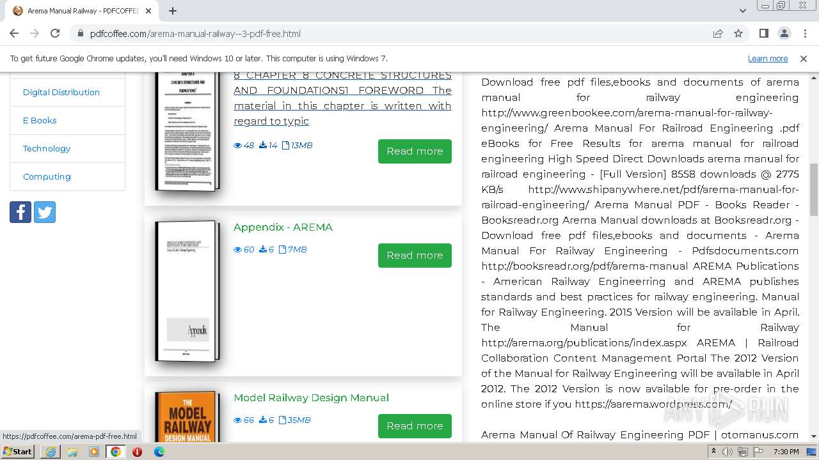Open a new browser tab
819x460 pixels.
pyautogui.click(x=173, y=11)
